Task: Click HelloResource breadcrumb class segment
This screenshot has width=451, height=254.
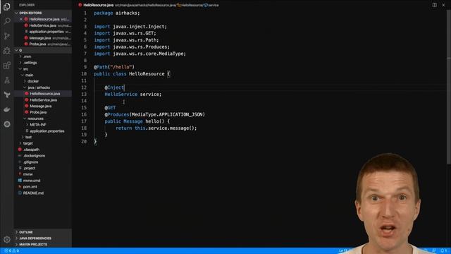Action: (x=192, y=5)
